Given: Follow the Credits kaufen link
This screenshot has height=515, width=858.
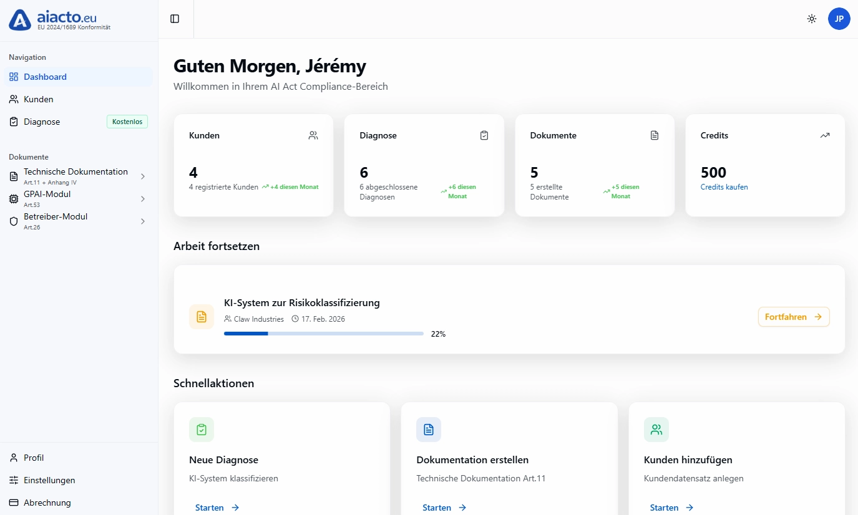Looking at the screenshot, I should (724, 187).
